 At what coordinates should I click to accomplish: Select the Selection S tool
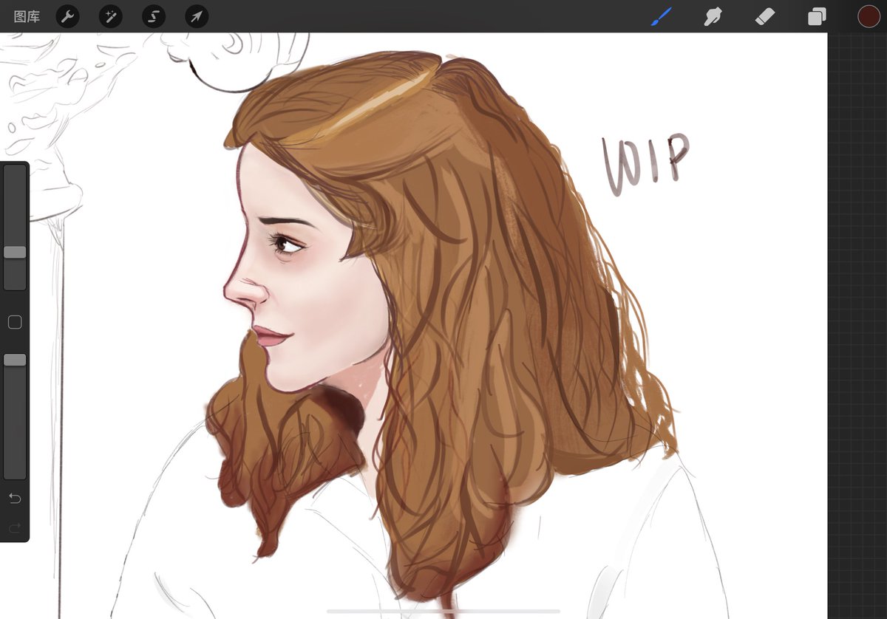click(x=154, y=16)
